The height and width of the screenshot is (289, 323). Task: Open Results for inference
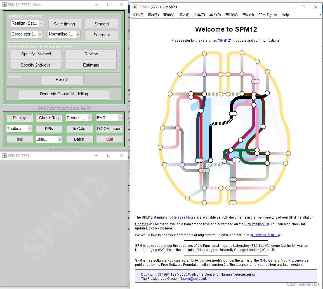pos(62,79)
